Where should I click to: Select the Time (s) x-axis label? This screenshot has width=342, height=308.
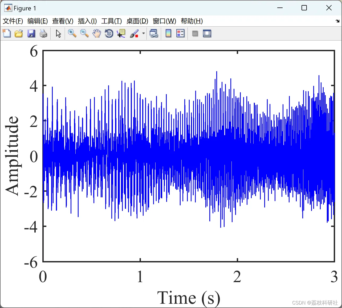(x=189, y=298)
